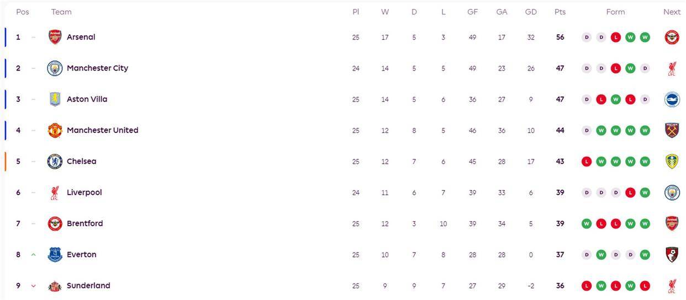Click the Manchester United crest icon
Screen dimensions: 686x300
[55, 131]
